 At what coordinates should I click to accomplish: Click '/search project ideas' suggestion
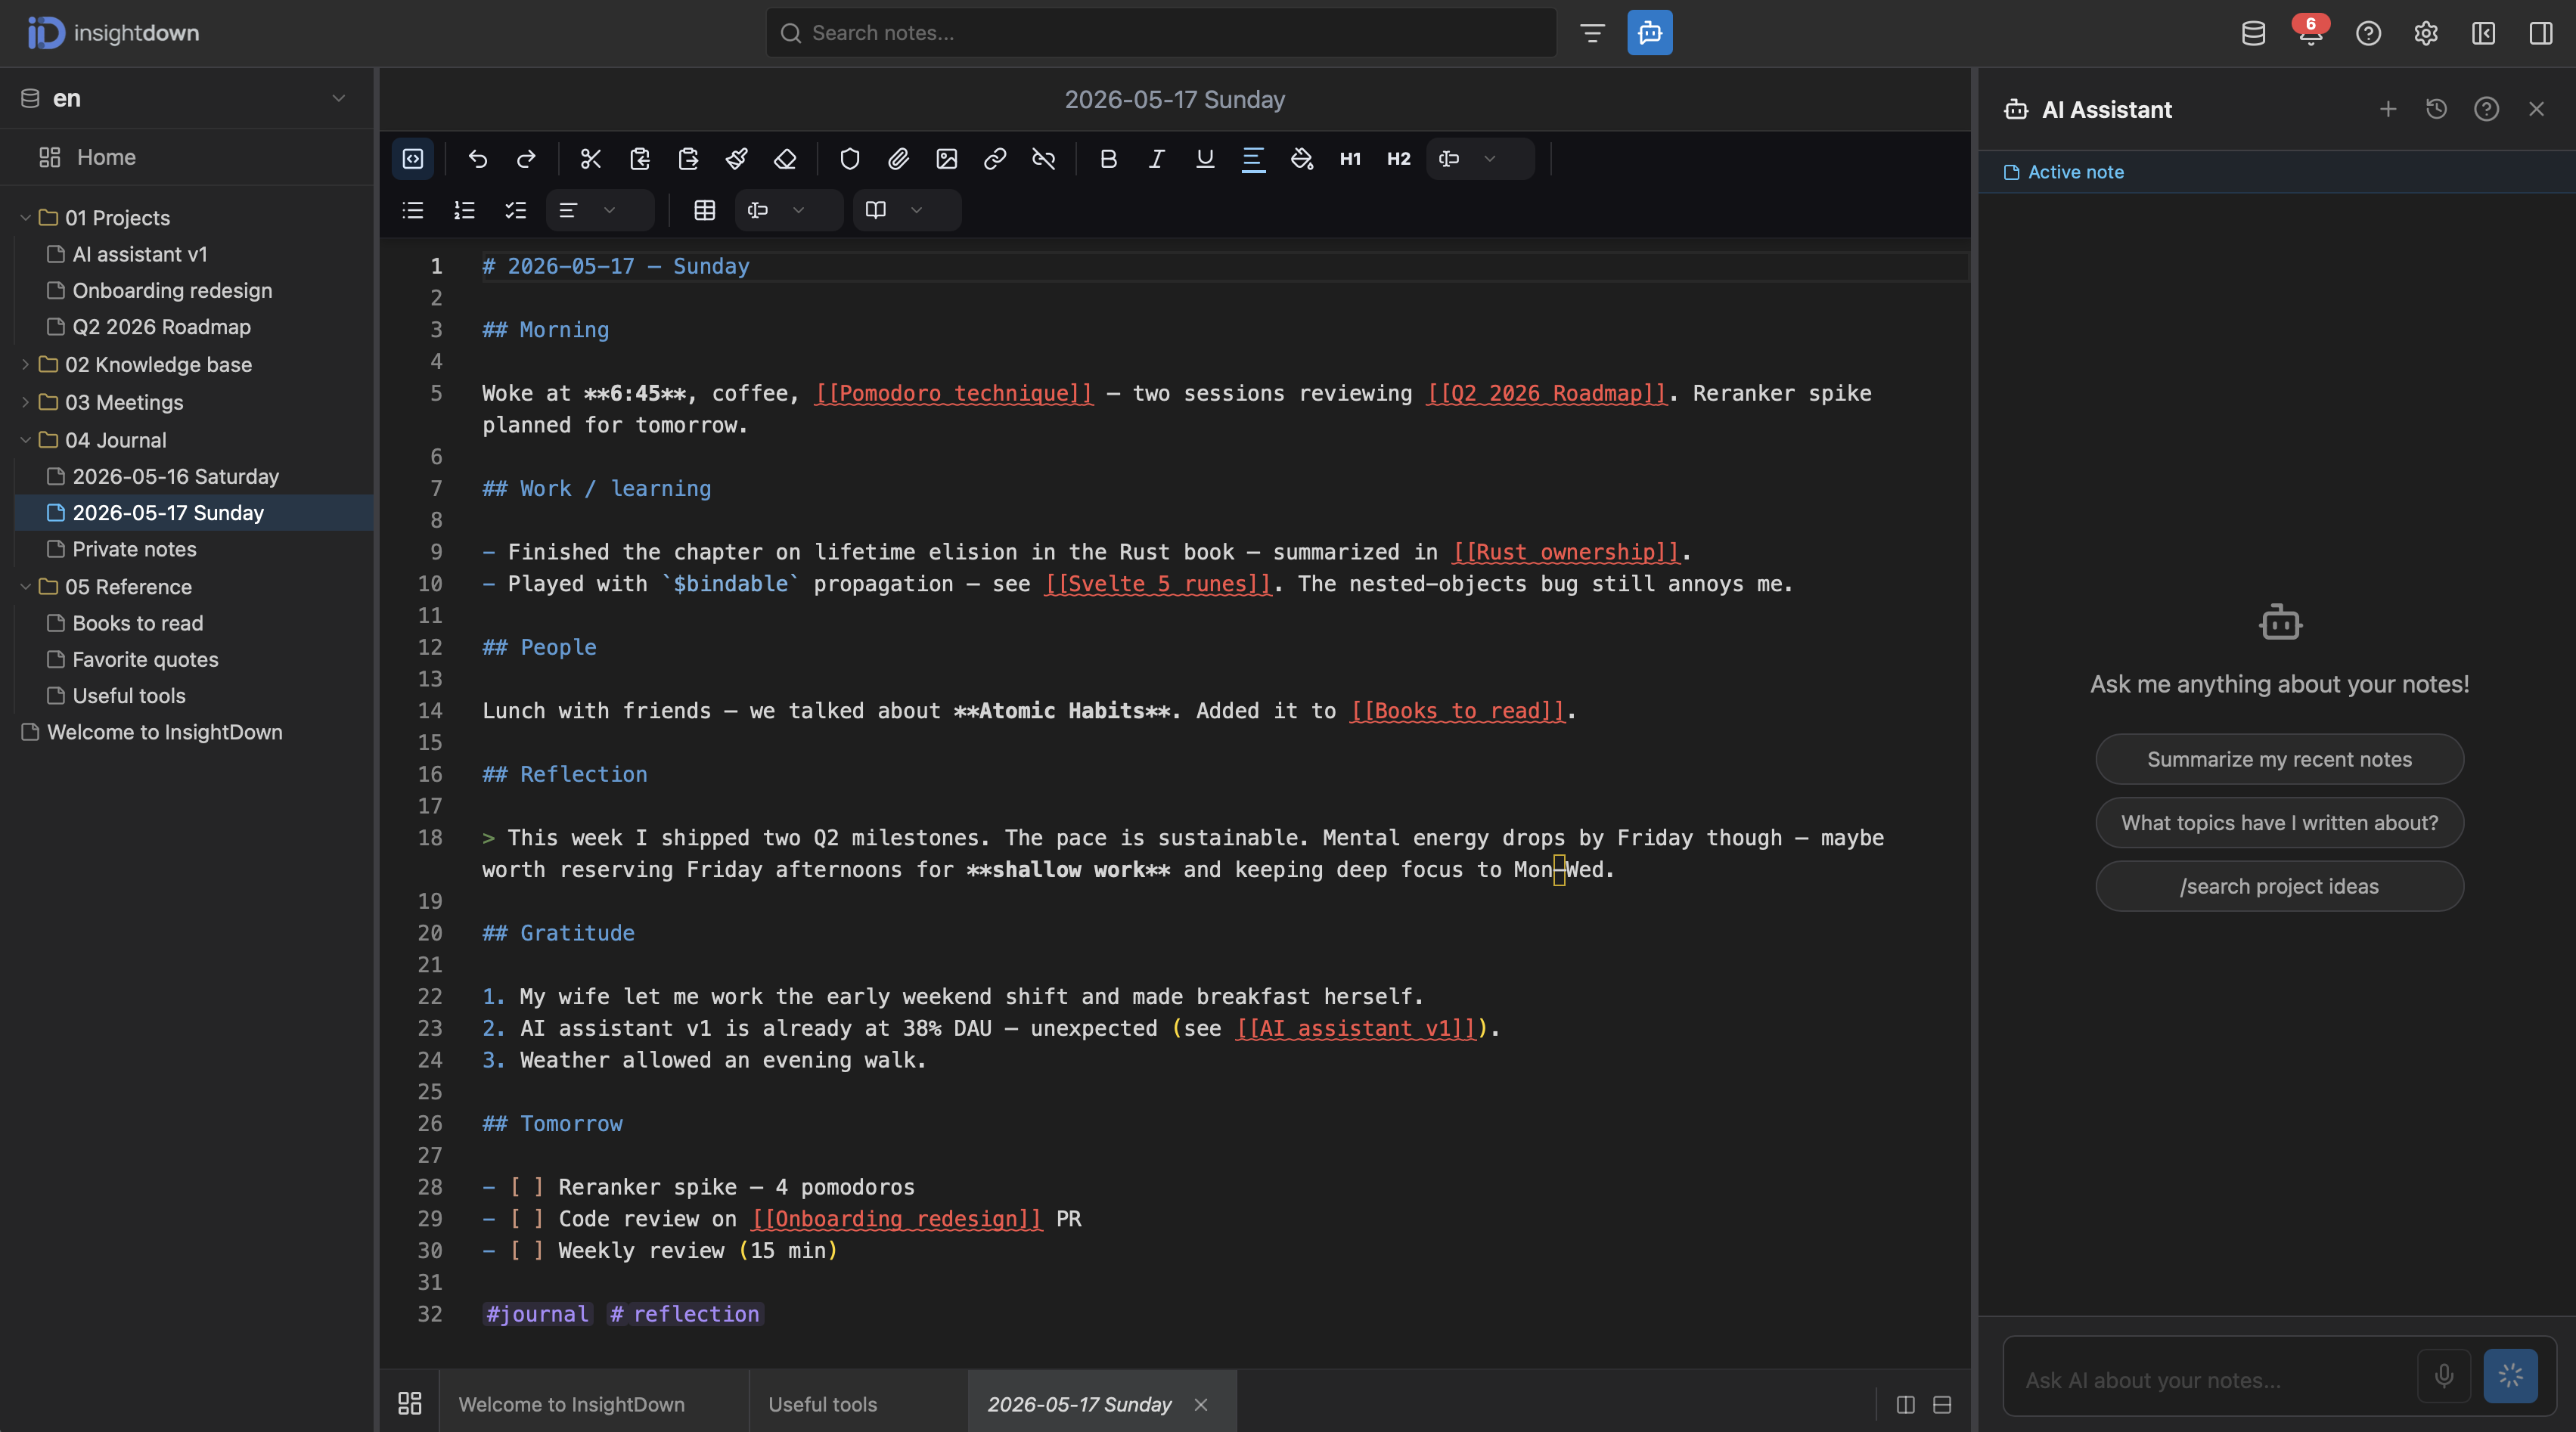click(x=2280, y=887)
